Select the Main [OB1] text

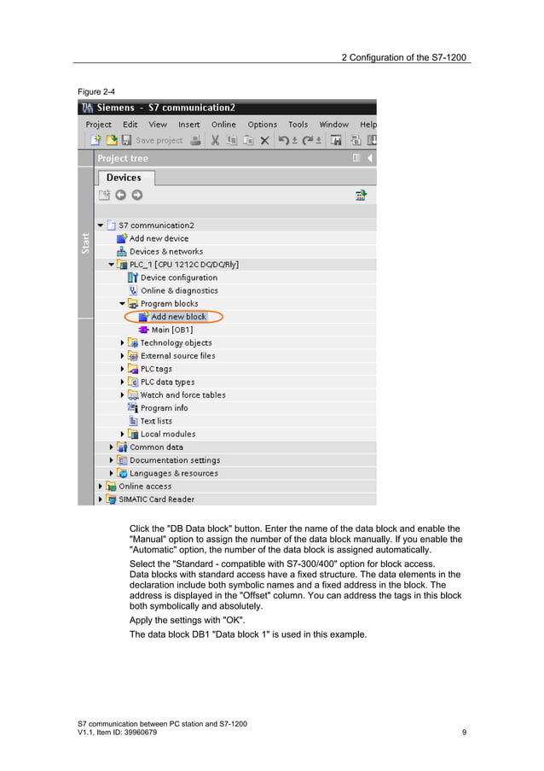point(172,330)
